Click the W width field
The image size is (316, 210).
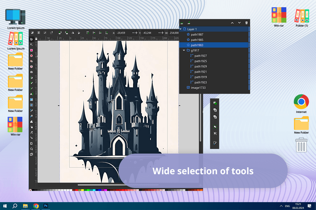click(174, 33)
